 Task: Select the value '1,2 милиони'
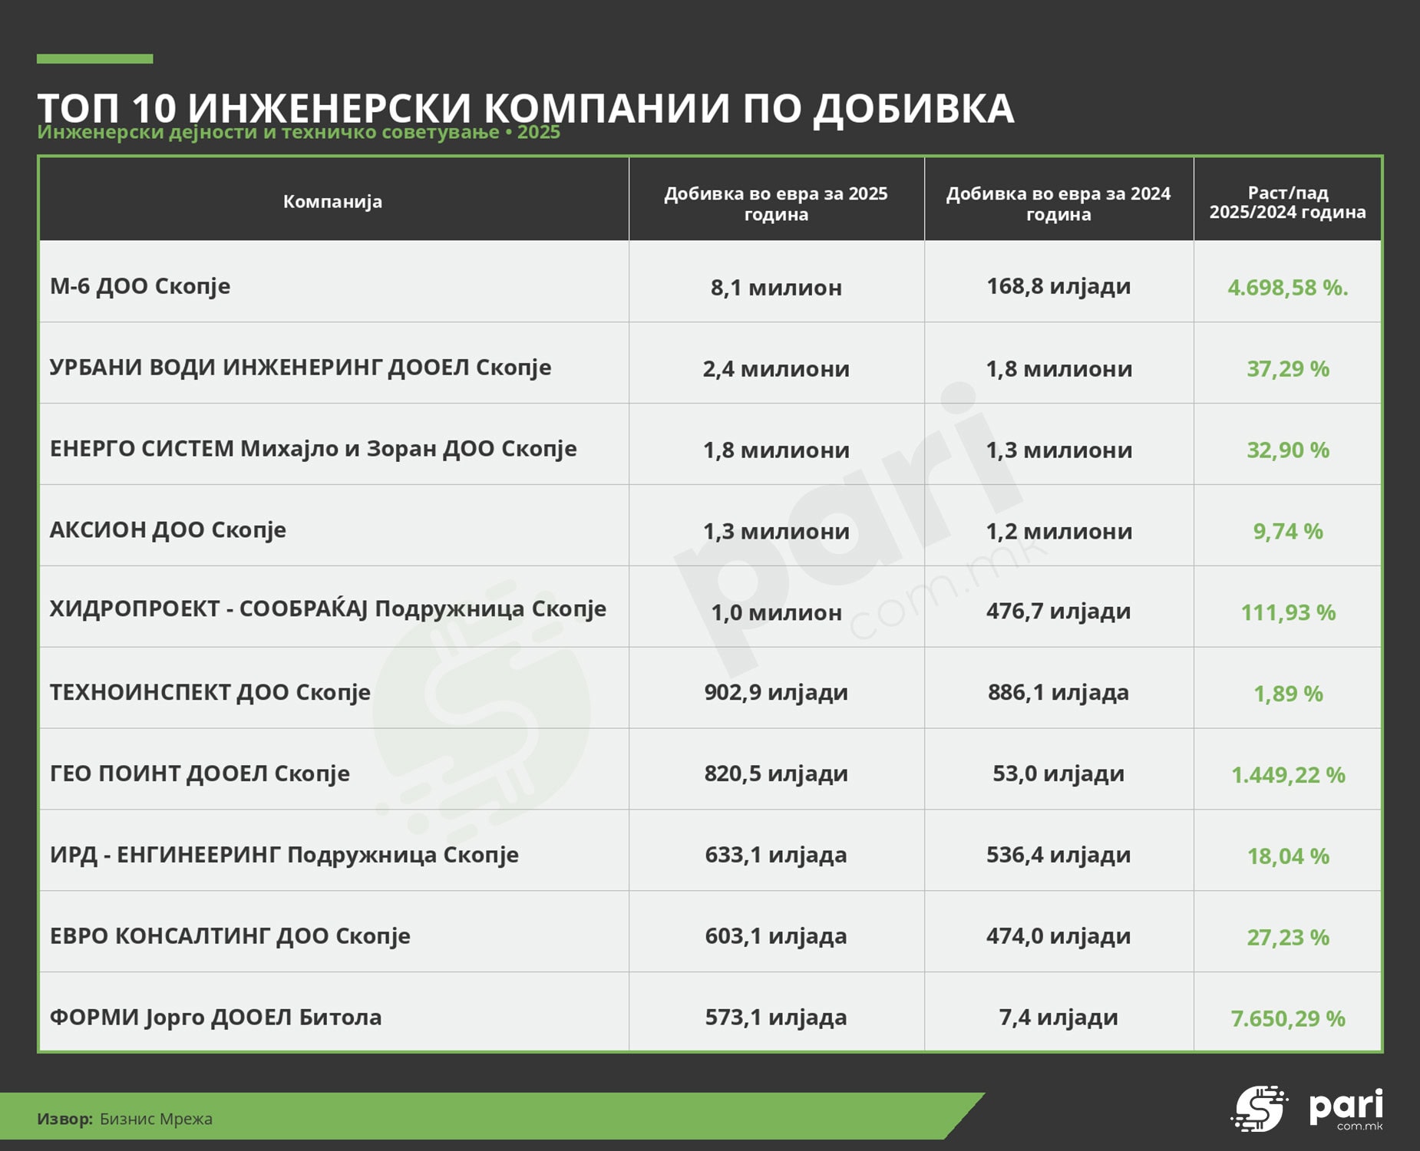tap(1058, 532)
